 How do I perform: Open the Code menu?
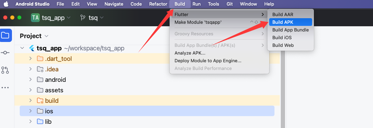click(136, 4)
